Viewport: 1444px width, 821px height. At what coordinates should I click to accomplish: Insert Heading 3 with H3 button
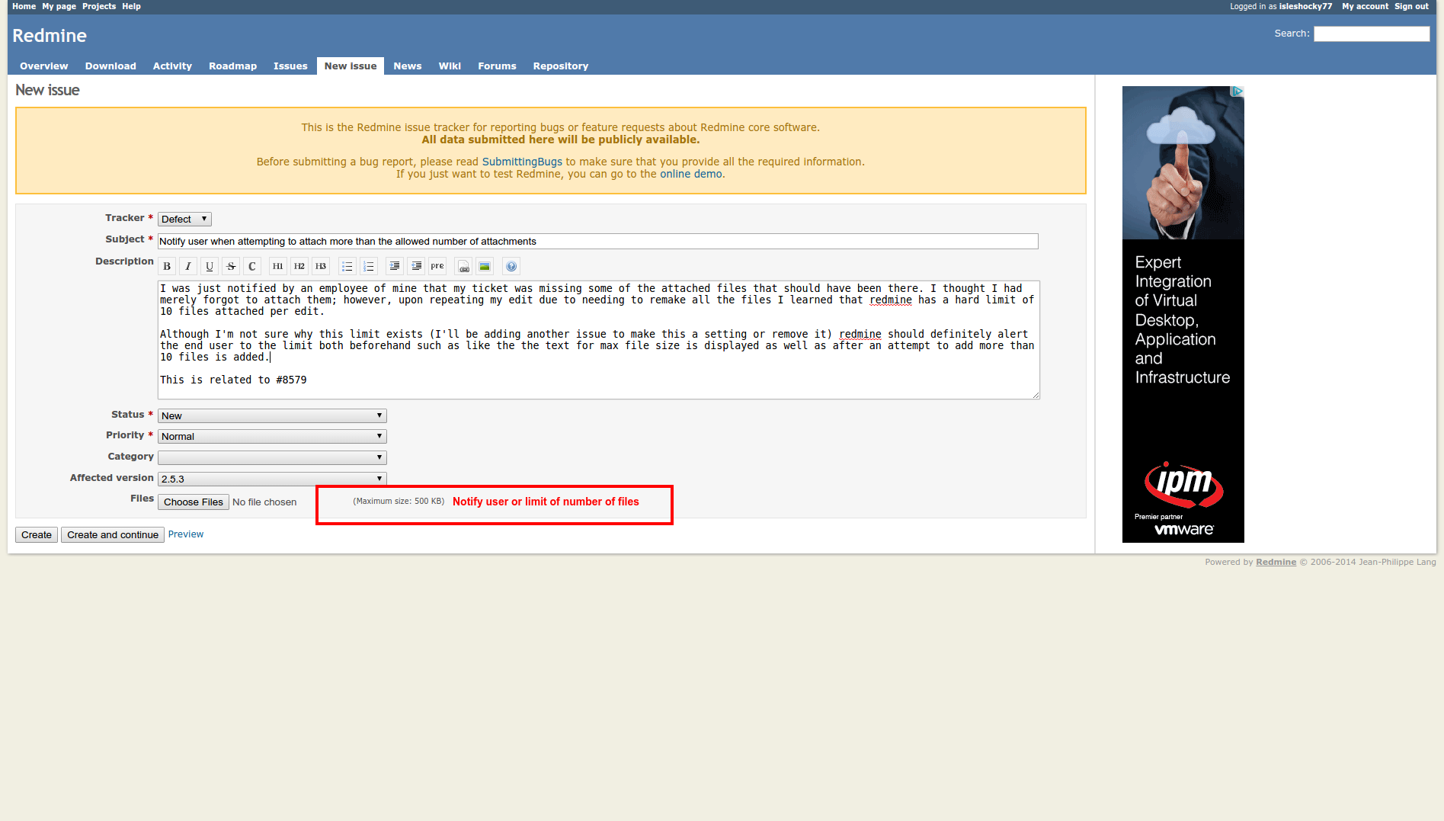point(321,266)
